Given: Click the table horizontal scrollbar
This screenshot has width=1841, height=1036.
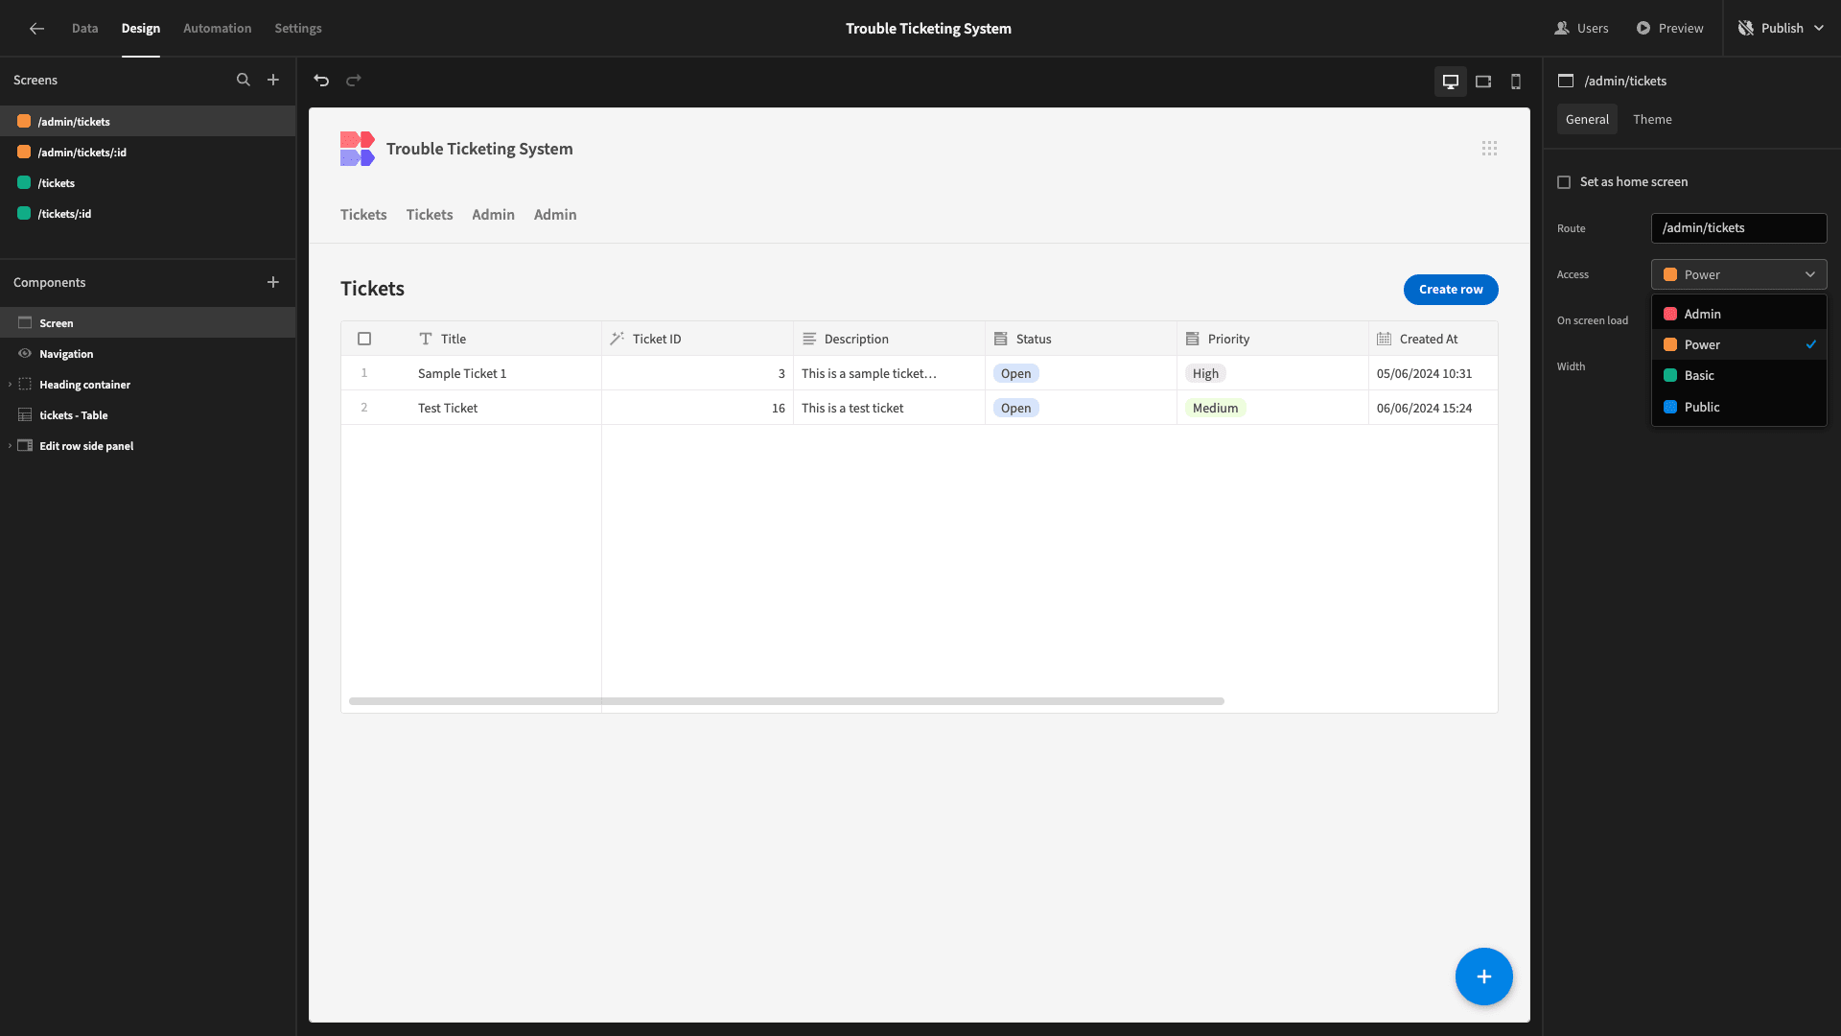Looking at the screenshot, I should click(x=786, y=701).
